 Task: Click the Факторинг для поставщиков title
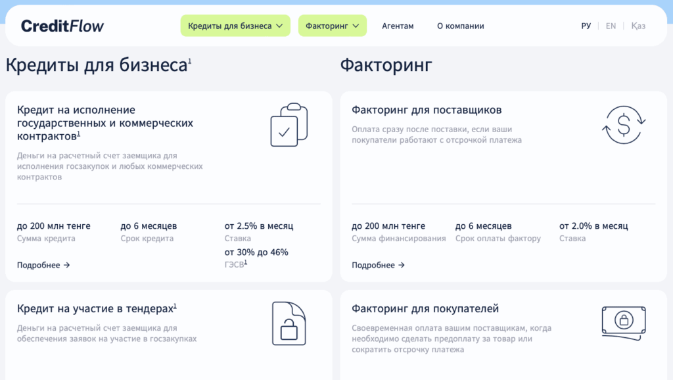[427, 110]
